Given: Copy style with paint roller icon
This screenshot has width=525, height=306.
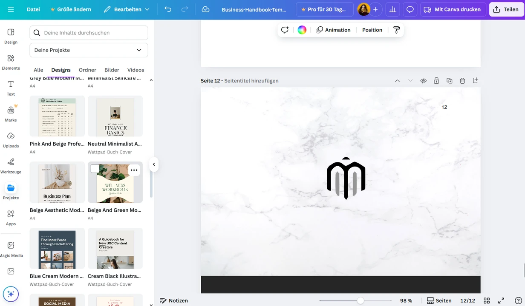Looking at the screenshot, I should point(396,30).
